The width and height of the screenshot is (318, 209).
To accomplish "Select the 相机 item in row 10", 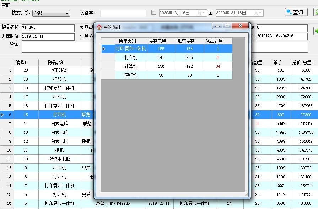I will tap(59, 150).
